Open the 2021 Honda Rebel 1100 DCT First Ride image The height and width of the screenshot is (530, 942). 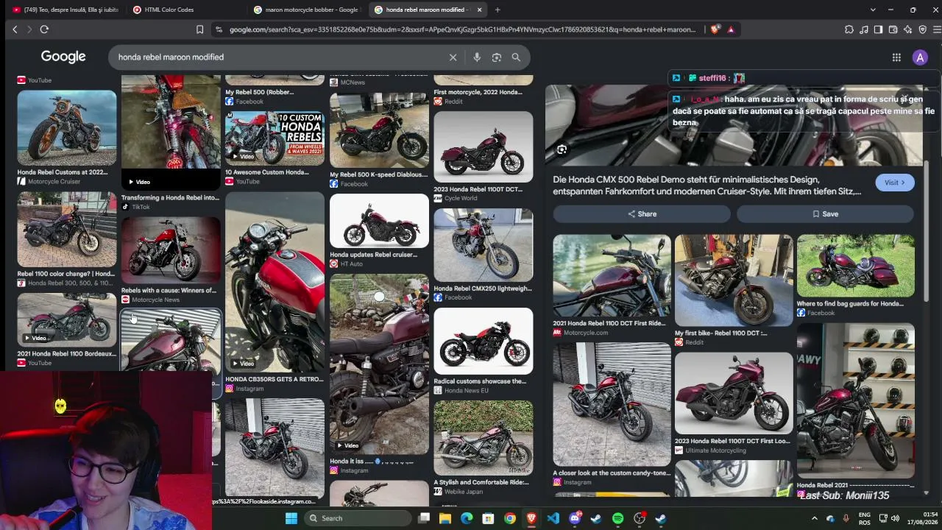[612, 276]
